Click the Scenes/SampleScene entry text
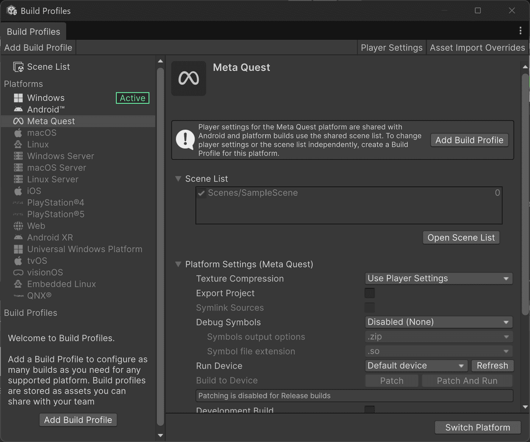The width and height of the screenshot is (530, 442). [253, 193]
